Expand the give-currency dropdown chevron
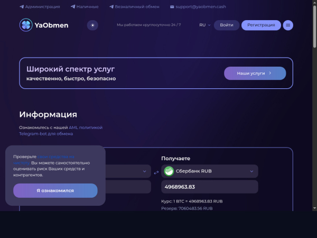Screen dimensions: 317x238 (144, 171)
